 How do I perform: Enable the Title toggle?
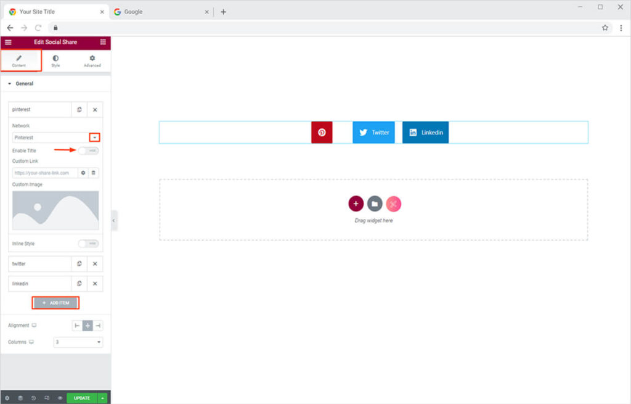click(88, 150)
